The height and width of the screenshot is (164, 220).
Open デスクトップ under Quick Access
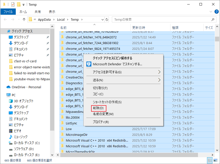pos(21,37)
